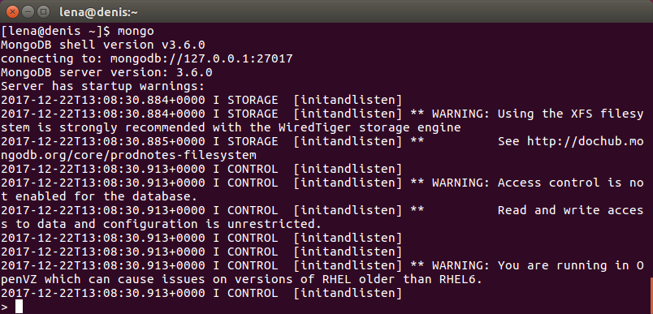653x314 pixels.
Task: Click the OpenVZ RHEL6 warning line
Action: tap(241, 279)
